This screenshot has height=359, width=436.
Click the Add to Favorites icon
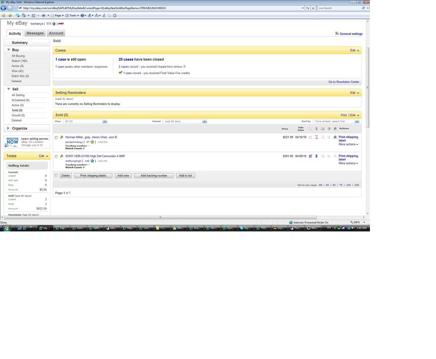(x=10, y=15)
